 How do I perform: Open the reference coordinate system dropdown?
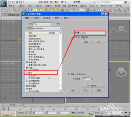80,10
